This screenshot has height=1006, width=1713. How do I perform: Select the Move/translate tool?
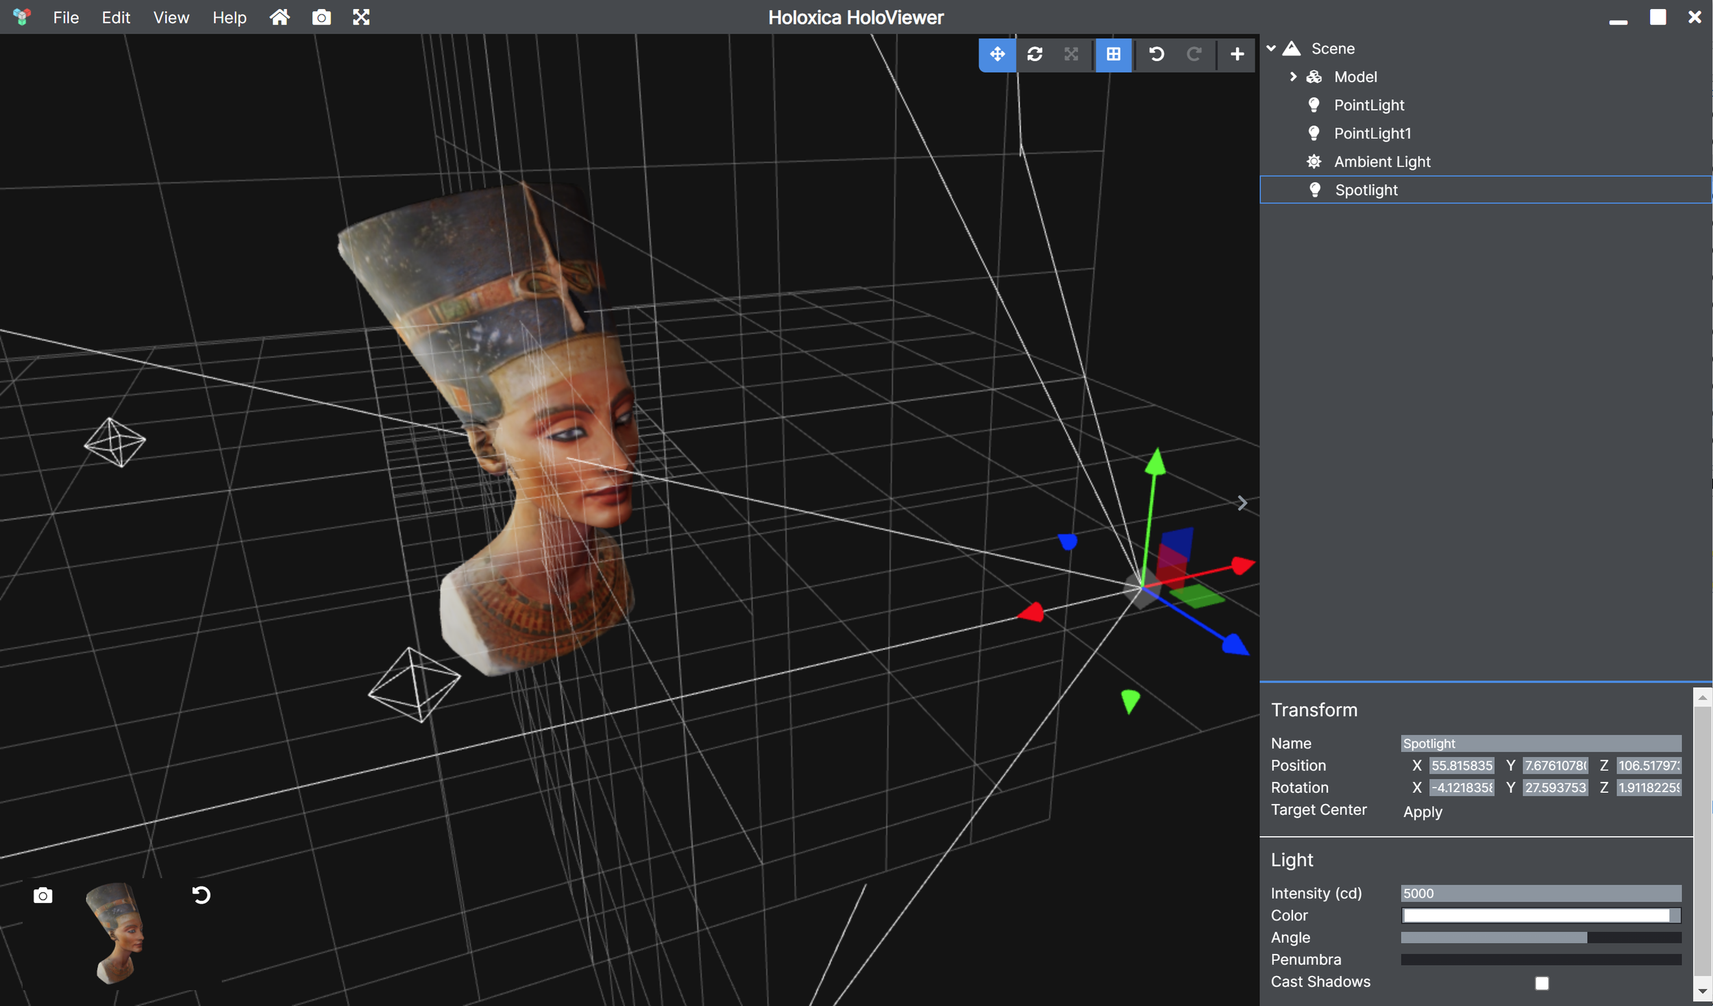pos(997,54)
